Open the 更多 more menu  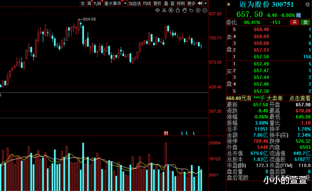click(191, 3)
